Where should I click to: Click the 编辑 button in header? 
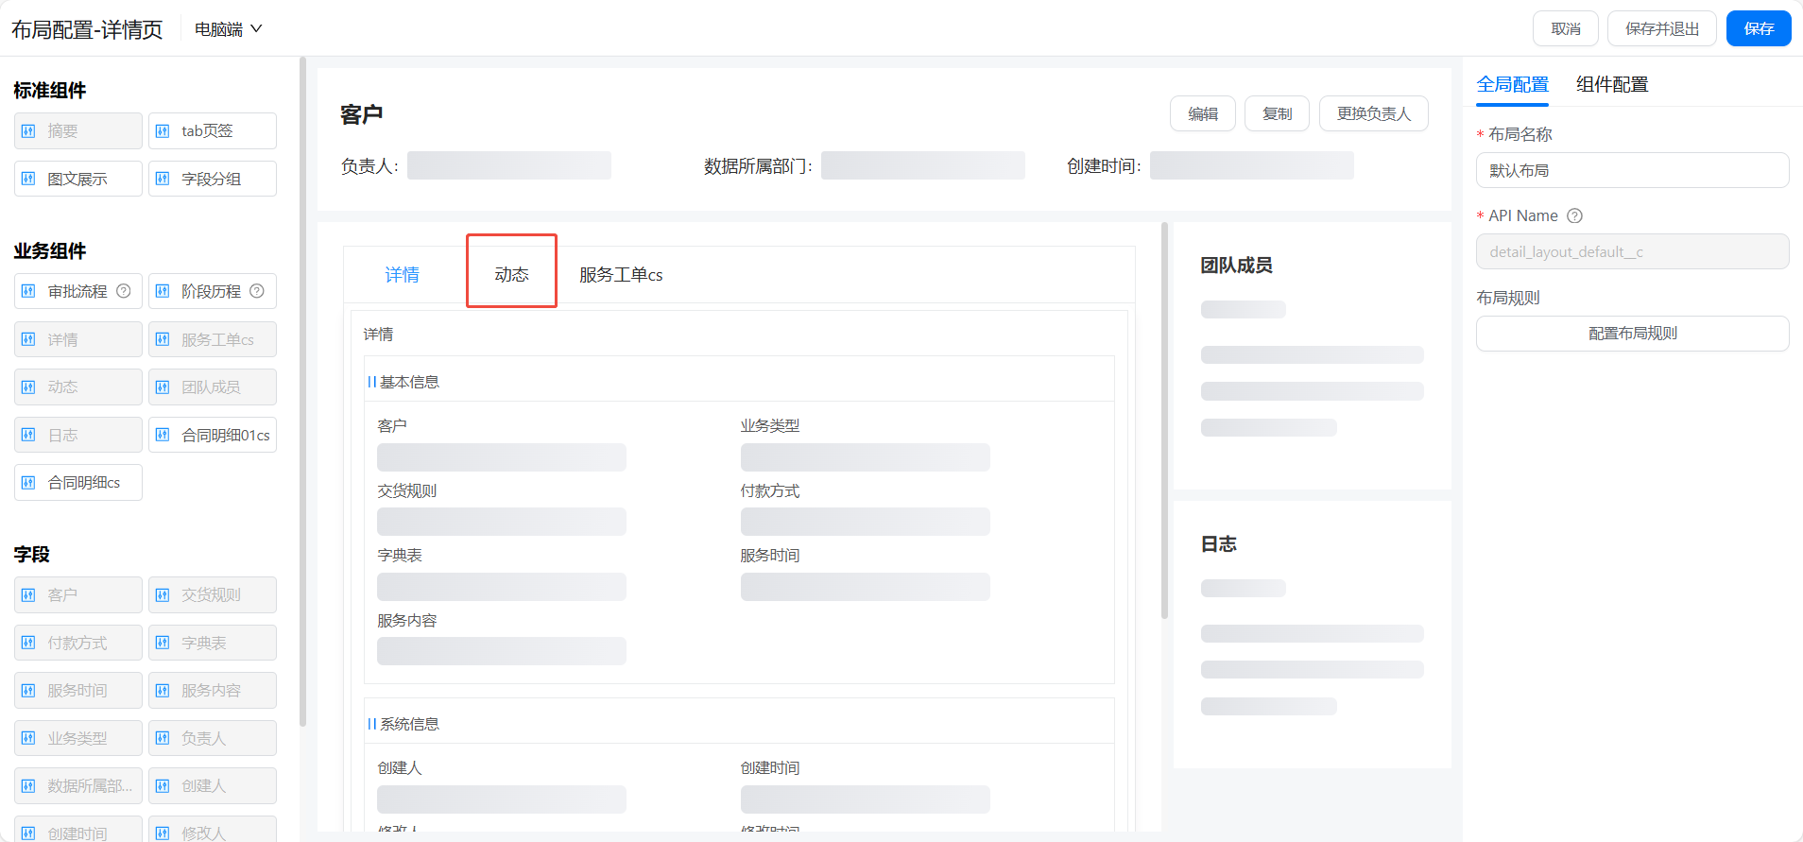[1203, 113]
